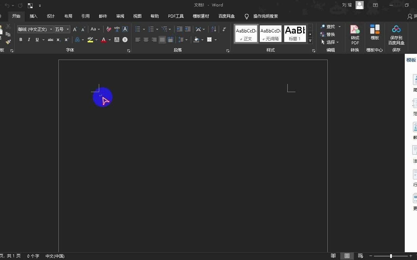The width and height of the screenshot is (417, 260).
Task: Click the 保存到百度网盘 cloud icon
Action: tap(396, 35)
